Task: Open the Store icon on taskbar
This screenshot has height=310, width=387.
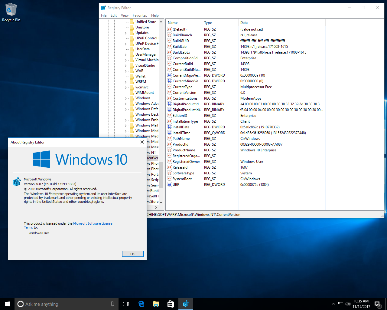Action: [x=171, y=304]
